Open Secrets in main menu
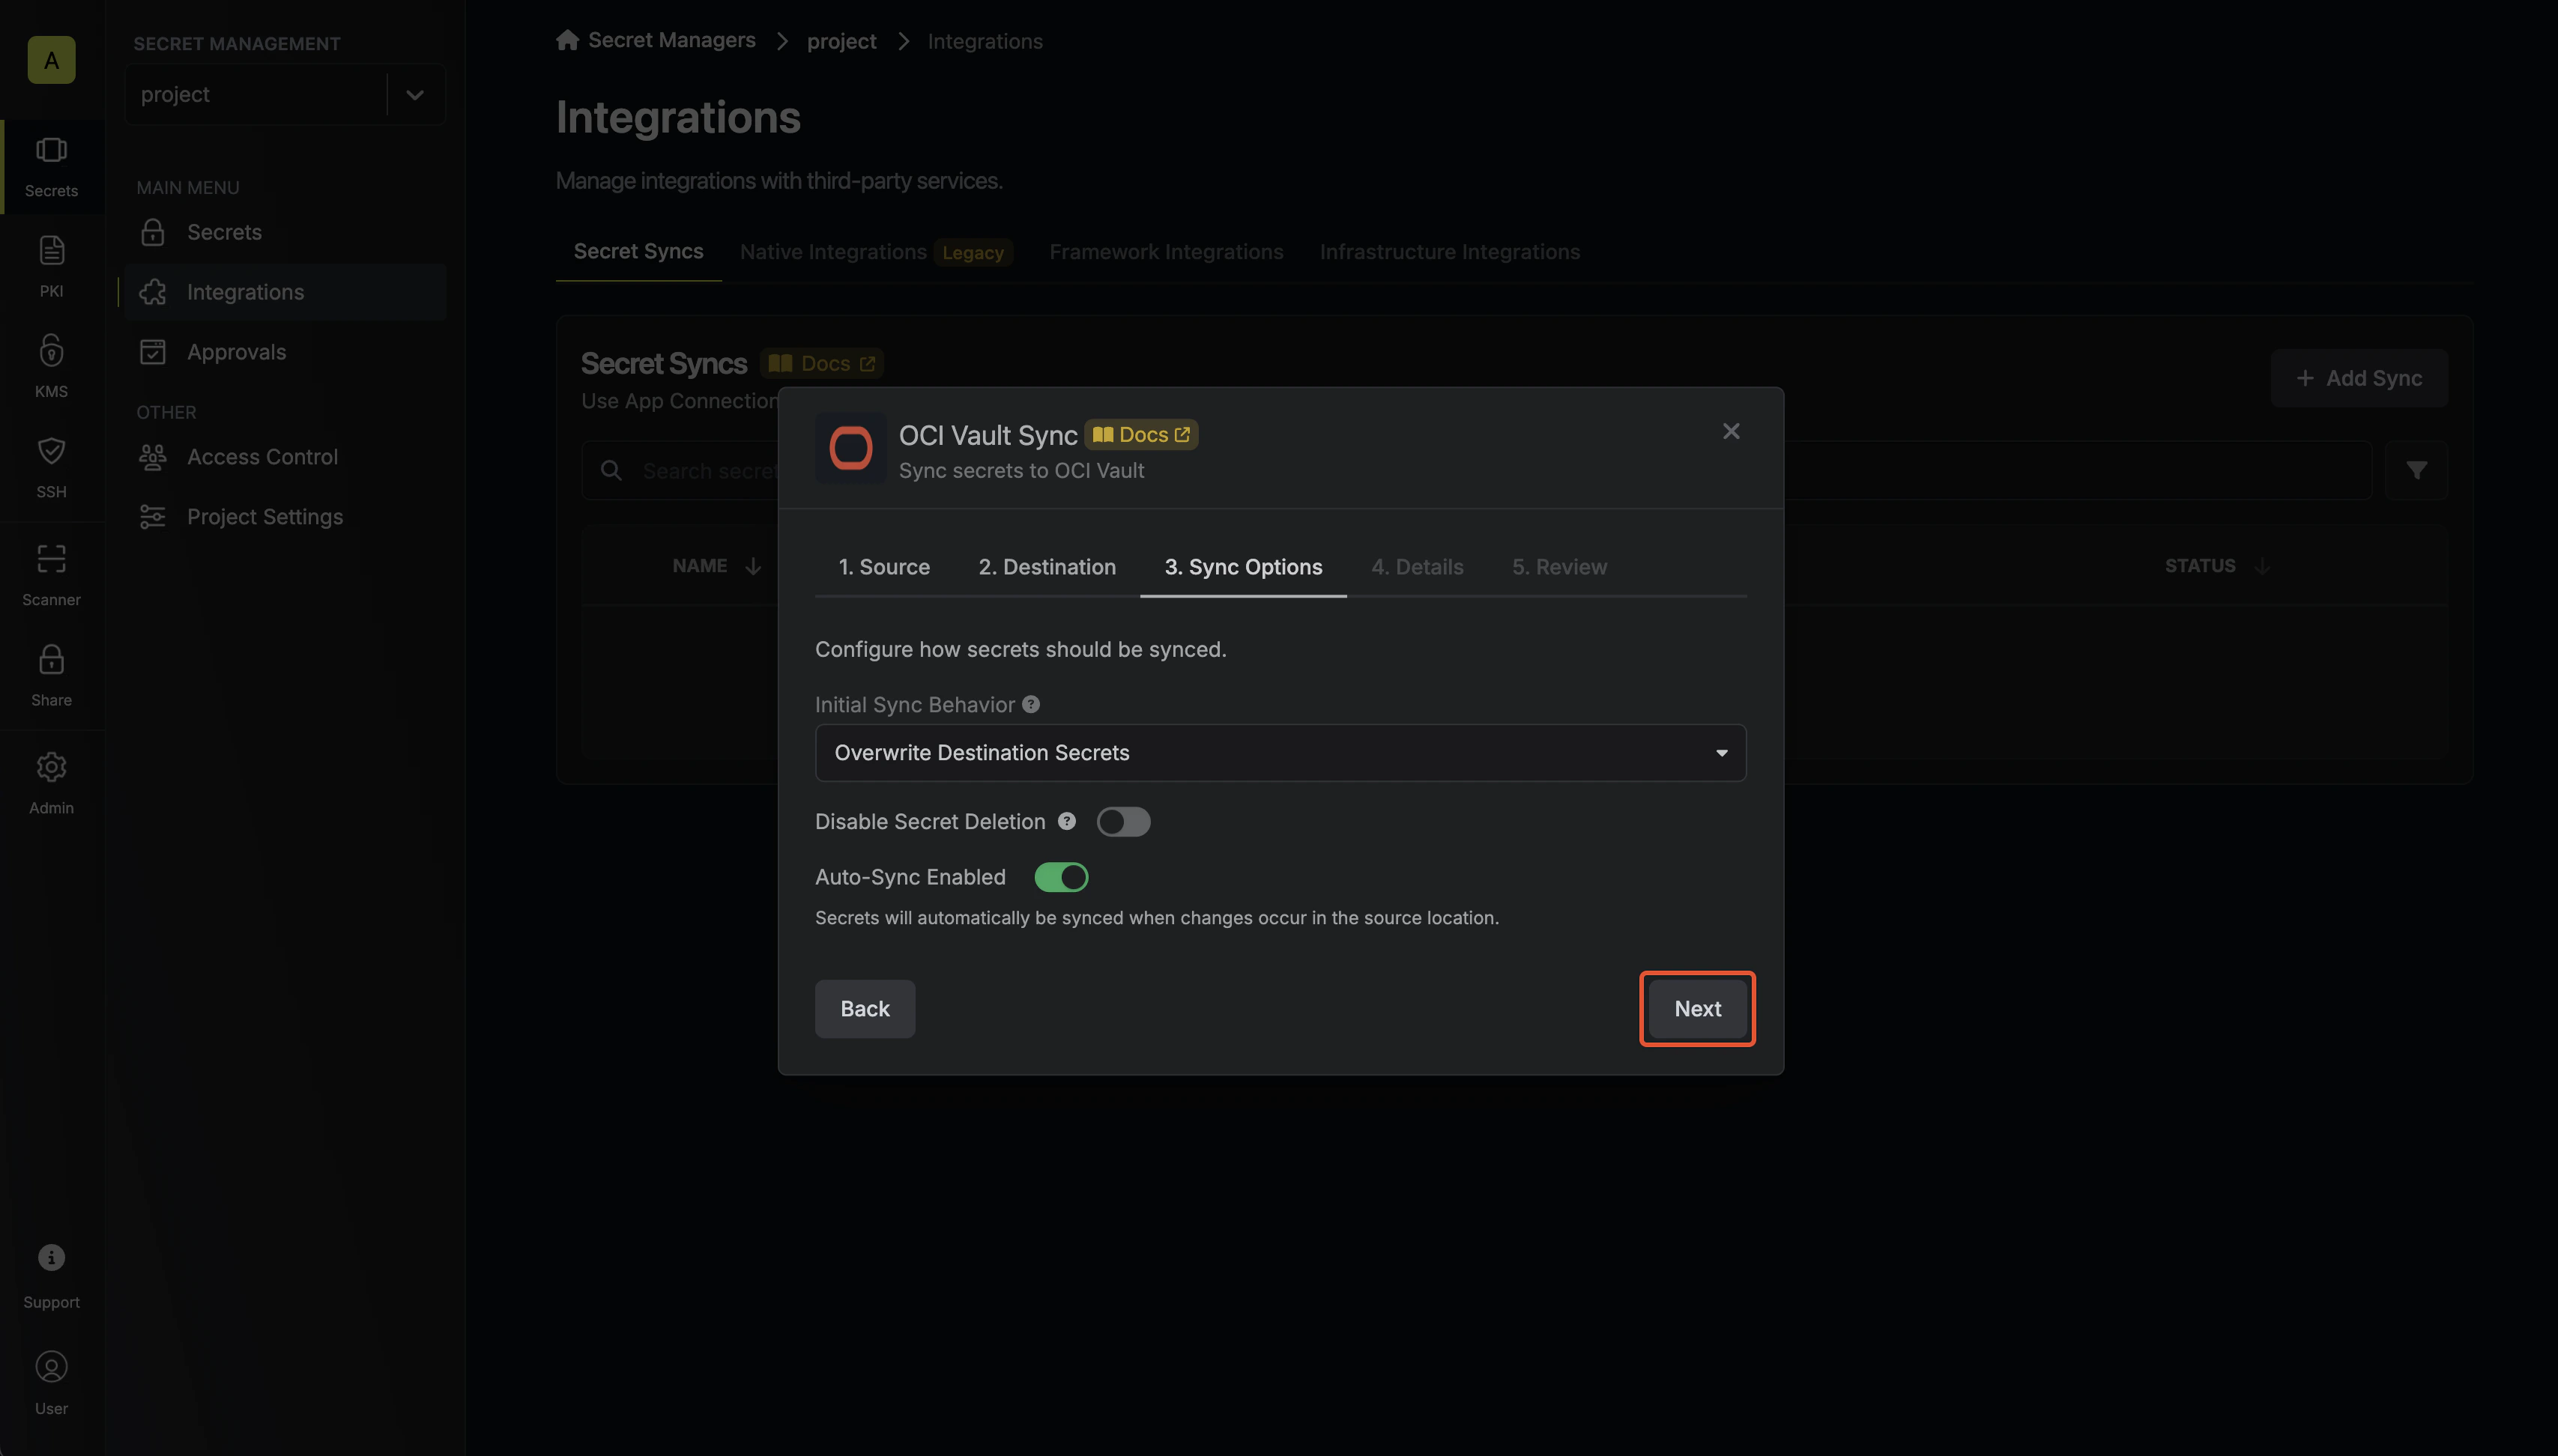The width and height of the screenshot is (2558, 1456). tap(285, 232)
